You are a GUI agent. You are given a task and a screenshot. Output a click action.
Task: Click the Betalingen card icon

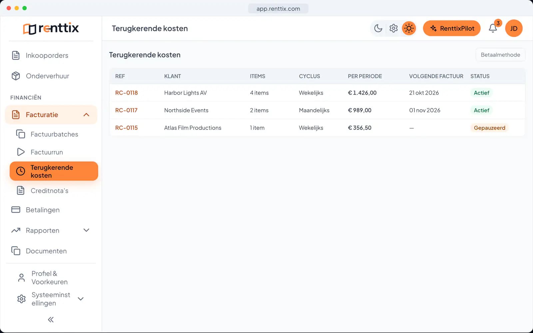tap(16, 210)
